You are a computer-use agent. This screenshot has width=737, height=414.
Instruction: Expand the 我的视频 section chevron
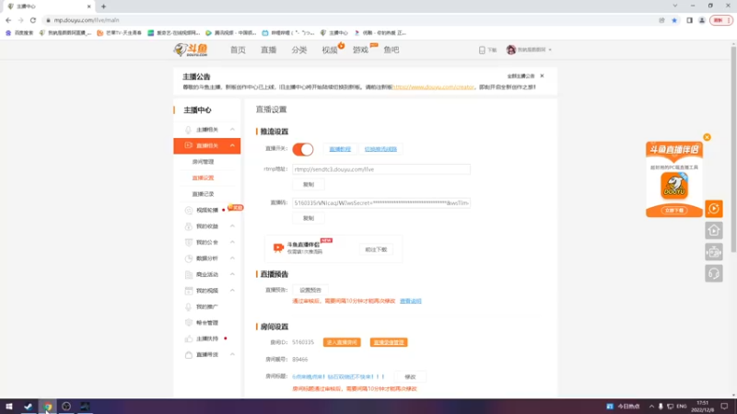(232, 291)
